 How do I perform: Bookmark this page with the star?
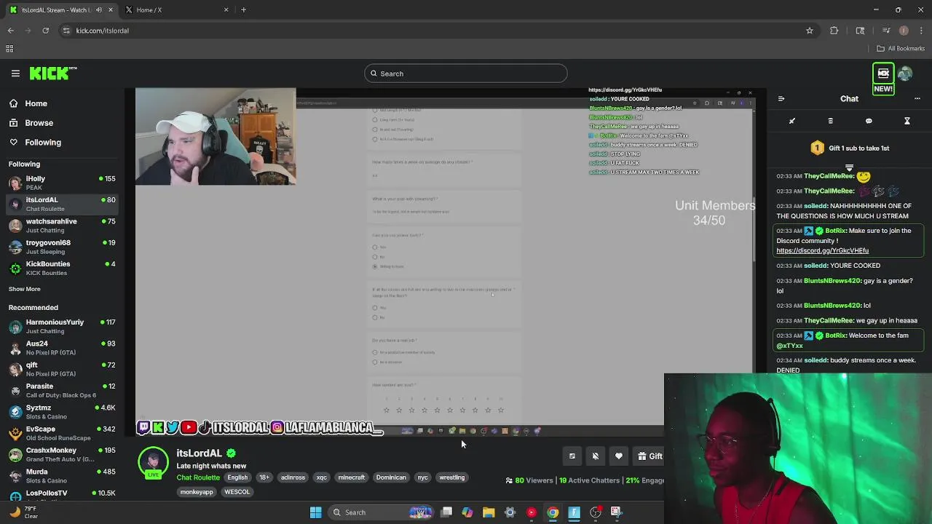(x=809, y=31)
